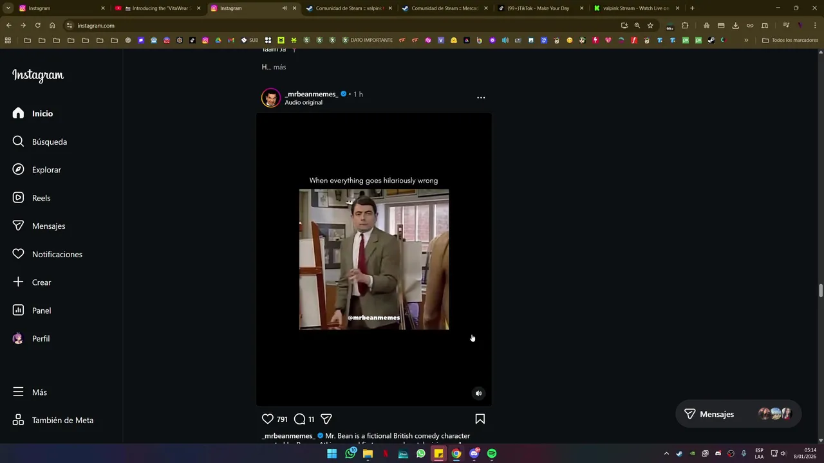Click Audio original link
This screenshot has width=824, height=463.
coord(303,102)
